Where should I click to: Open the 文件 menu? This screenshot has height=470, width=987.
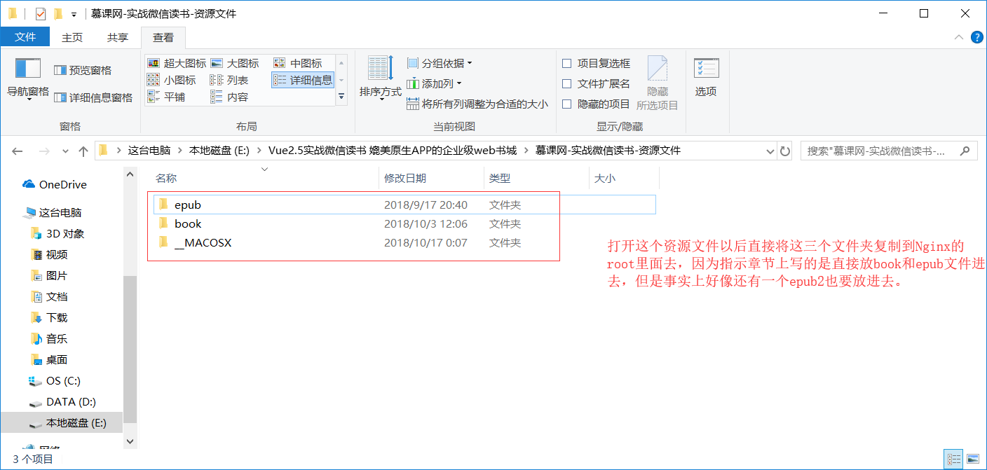[25, 37]
